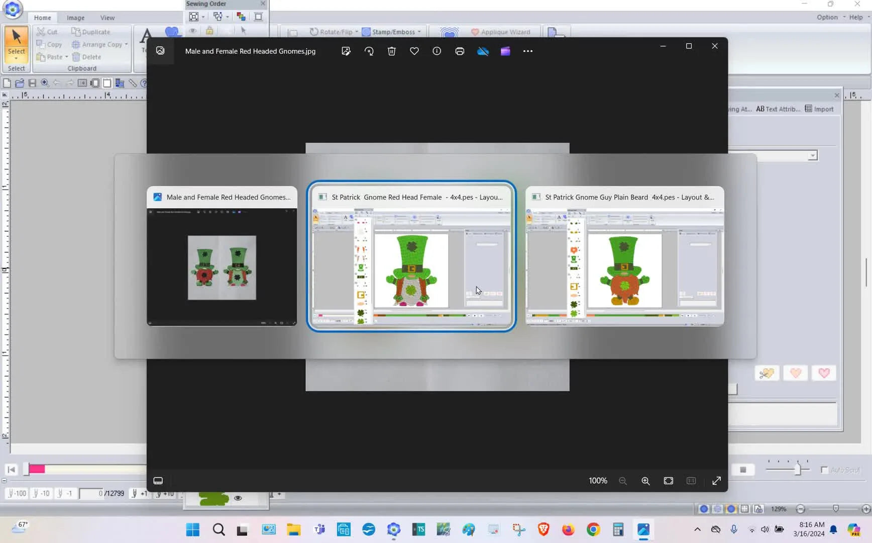Open the Sewing Order zoom-to-fit dropdown
Image resolution: width=872 pixels, height=543 pixels.
203,17
